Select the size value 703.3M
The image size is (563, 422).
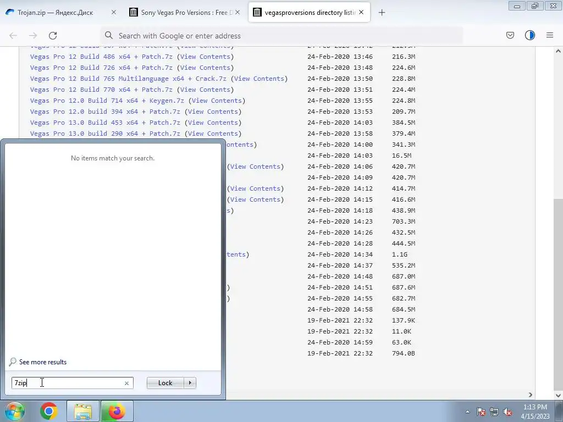pos(404,221)
